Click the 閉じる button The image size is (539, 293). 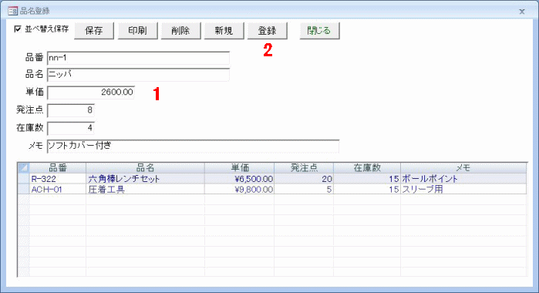(x=319, y=31)
